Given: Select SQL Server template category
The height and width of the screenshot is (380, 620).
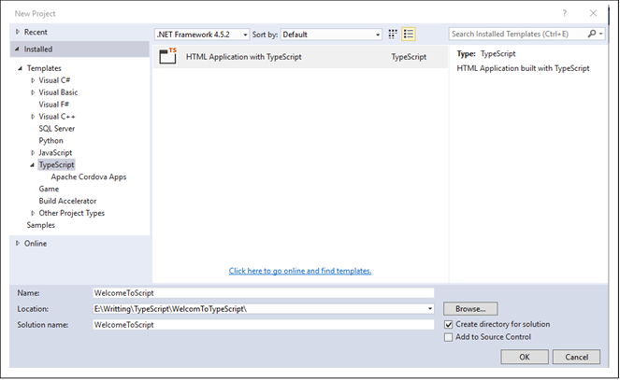Looking at the screenshot, I should [56, 128].
